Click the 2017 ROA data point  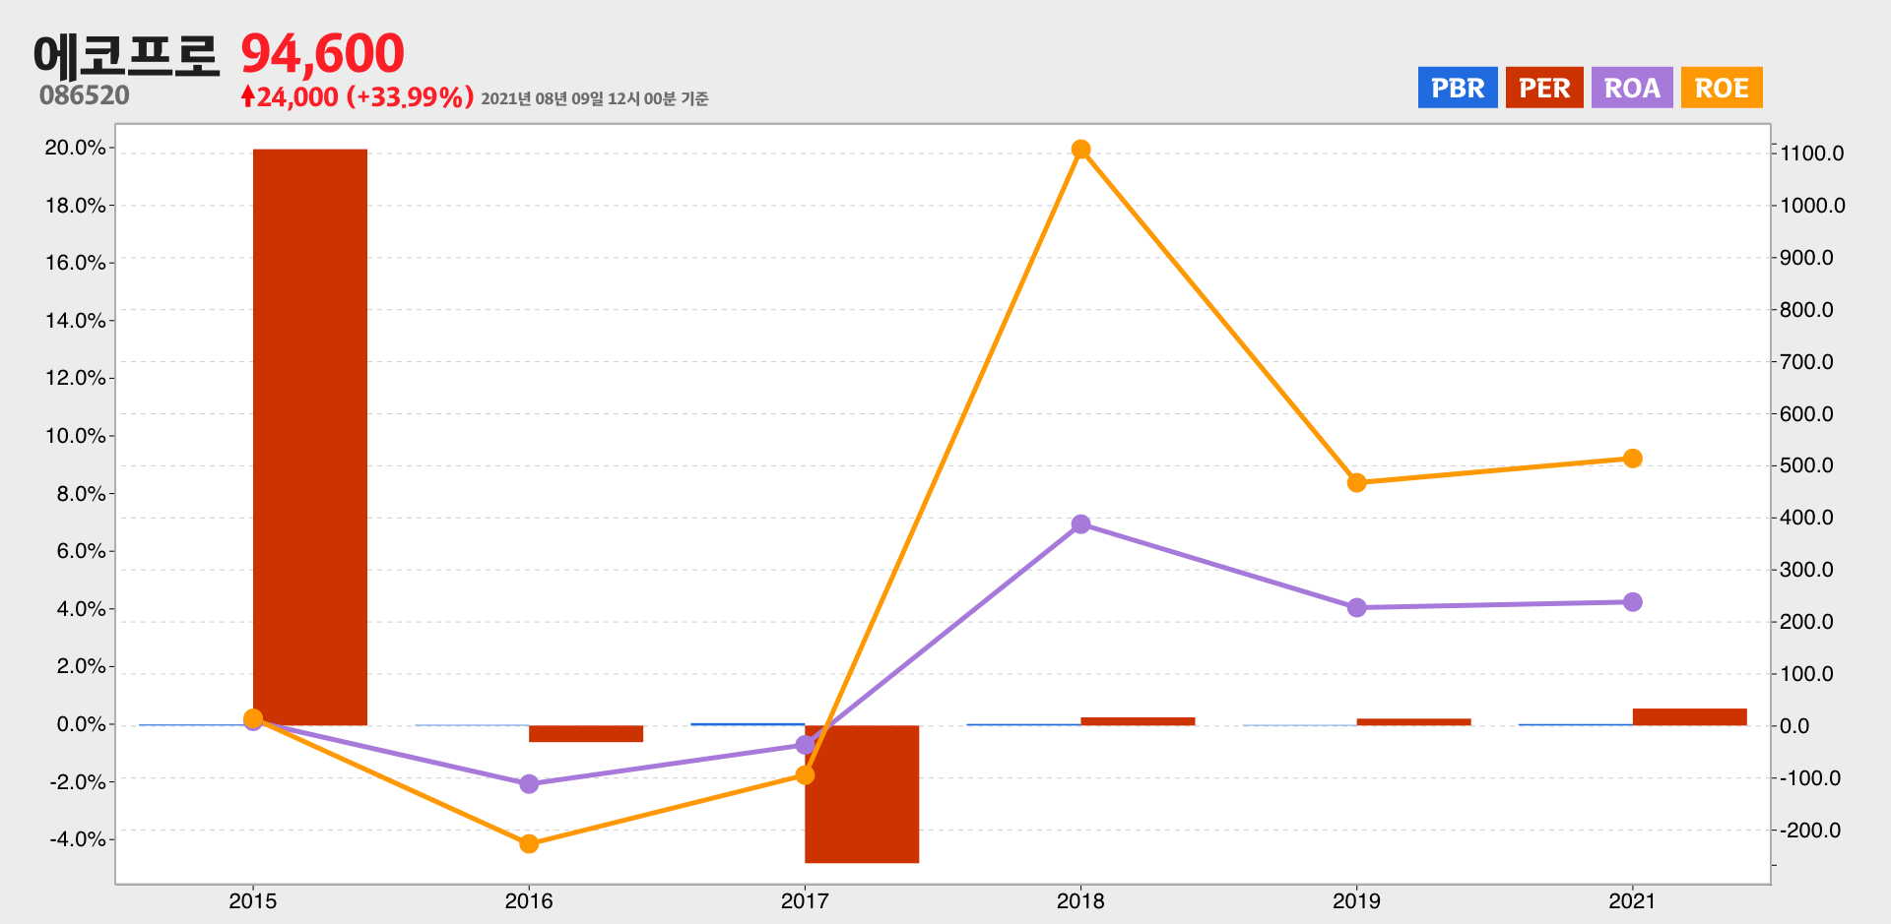[805, 745]
